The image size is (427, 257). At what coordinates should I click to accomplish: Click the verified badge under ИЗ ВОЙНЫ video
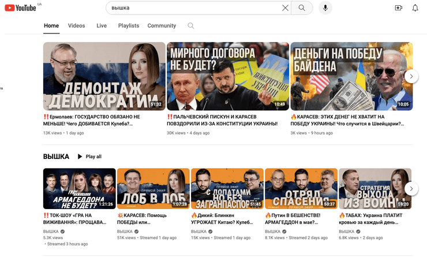[358, 232]
